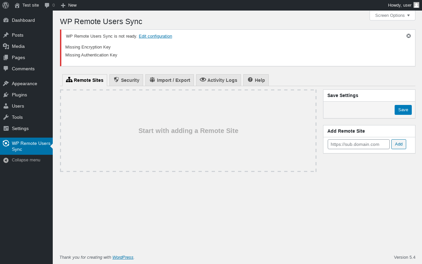This screenshot has width=422, height=264.
Task: Open the Users menu item
Action: tap(18, 106)
